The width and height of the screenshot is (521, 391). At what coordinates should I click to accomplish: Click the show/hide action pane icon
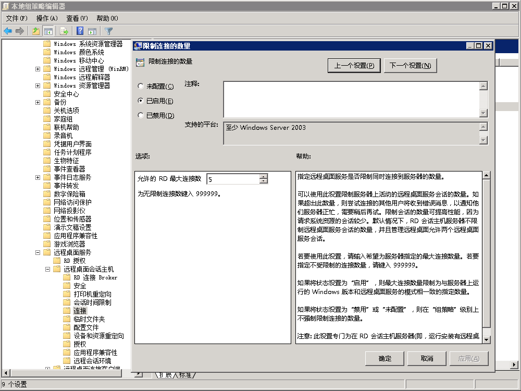92,31
